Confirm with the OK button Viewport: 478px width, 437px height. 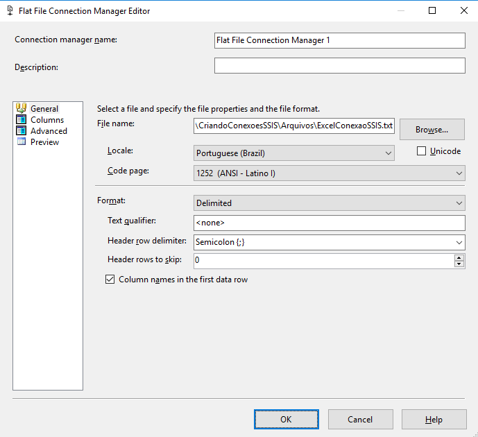point(287,420)
